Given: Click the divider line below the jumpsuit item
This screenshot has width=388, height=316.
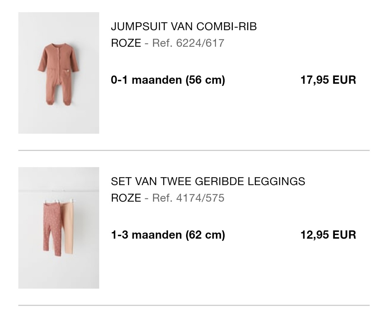Looking at the screenshot, I should point(194,150).
